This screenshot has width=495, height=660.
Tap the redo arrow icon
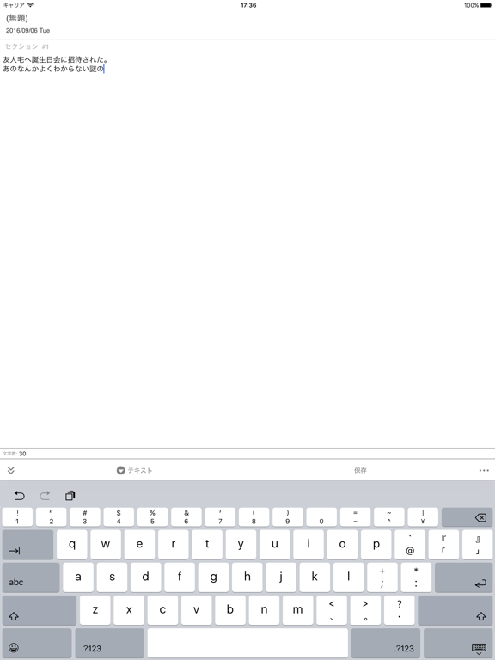(x=45, y=495)
